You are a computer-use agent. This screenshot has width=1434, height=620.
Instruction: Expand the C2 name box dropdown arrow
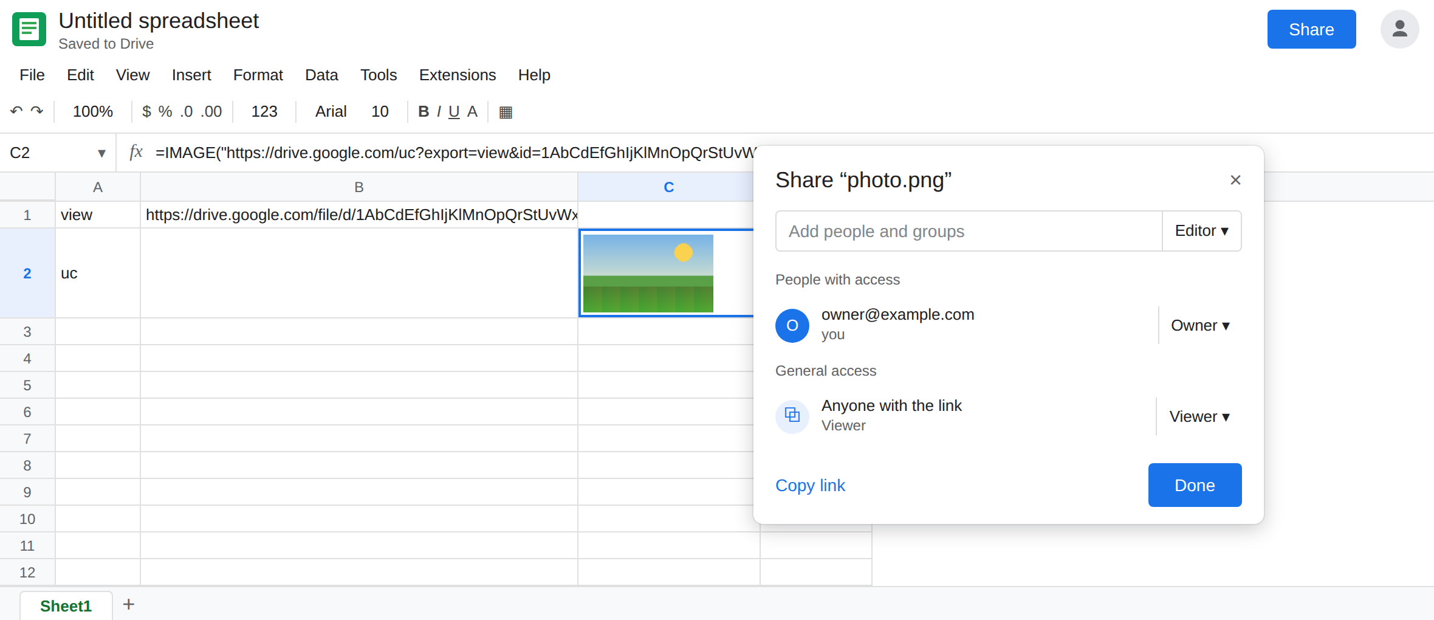tap(101, 153)
